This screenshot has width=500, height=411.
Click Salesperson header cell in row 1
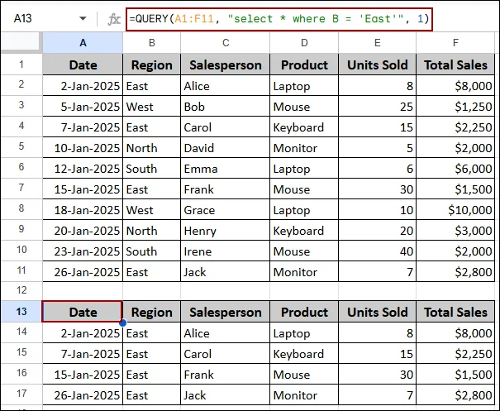pos(226,65)
